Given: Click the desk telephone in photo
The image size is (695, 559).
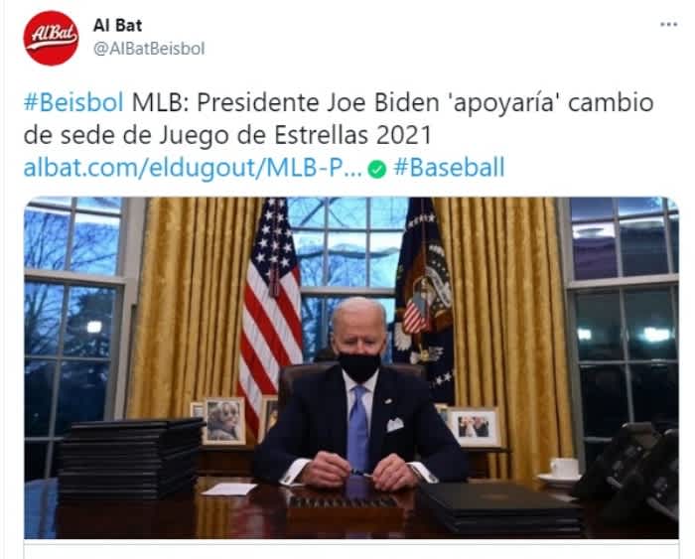Looking at the screenshot, I should point(629,470).
